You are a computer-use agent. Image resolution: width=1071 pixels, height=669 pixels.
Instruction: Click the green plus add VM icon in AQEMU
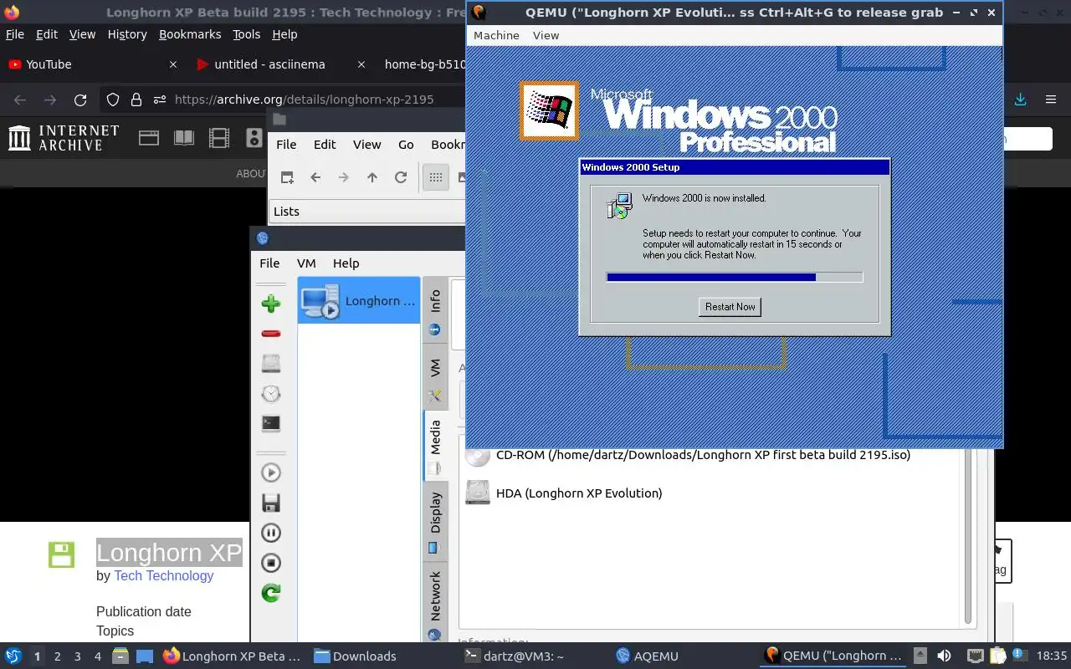coord(270,304)
